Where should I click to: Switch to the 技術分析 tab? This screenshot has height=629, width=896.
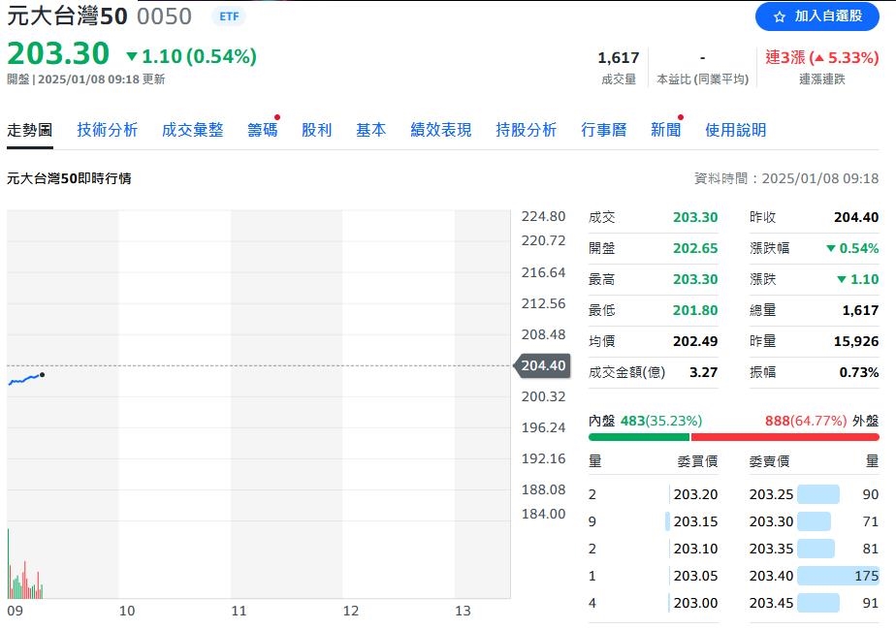pyautogui.click(x=107, y=128)
